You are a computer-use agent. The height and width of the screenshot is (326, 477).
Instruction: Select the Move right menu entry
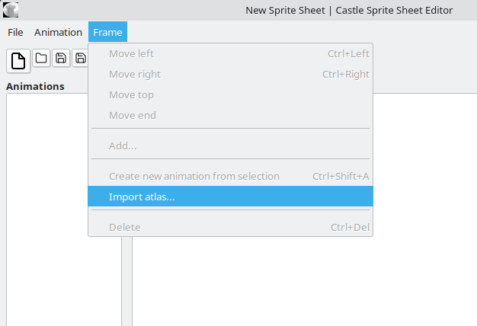[x=134, y=74]
